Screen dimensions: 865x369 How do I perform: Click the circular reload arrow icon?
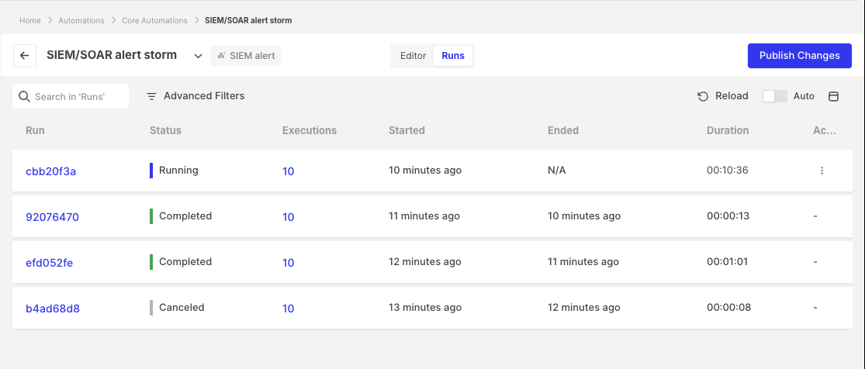click(703, 97)
